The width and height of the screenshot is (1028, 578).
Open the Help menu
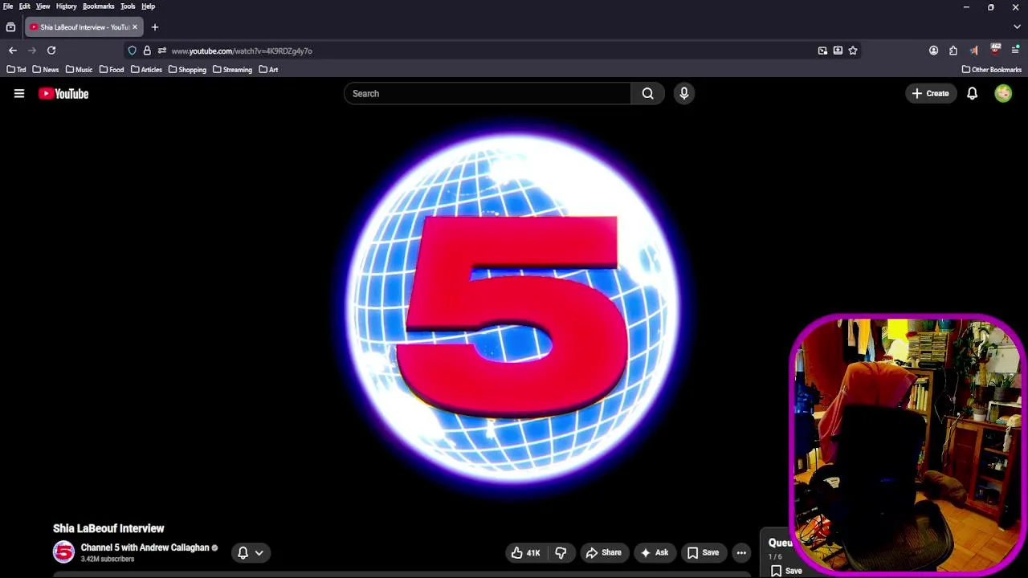click(x=149, y=6)
